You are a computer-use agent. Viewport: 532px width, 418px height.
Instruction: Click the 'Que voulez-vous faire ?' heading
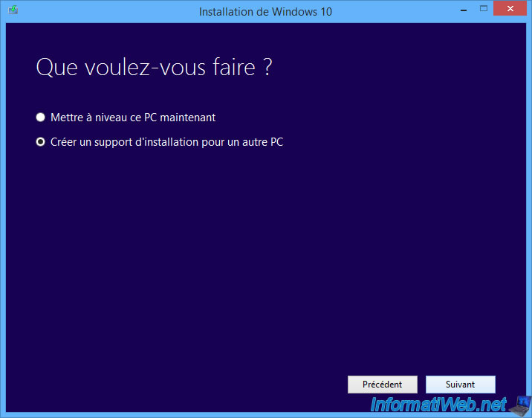(x=154, y=68)
